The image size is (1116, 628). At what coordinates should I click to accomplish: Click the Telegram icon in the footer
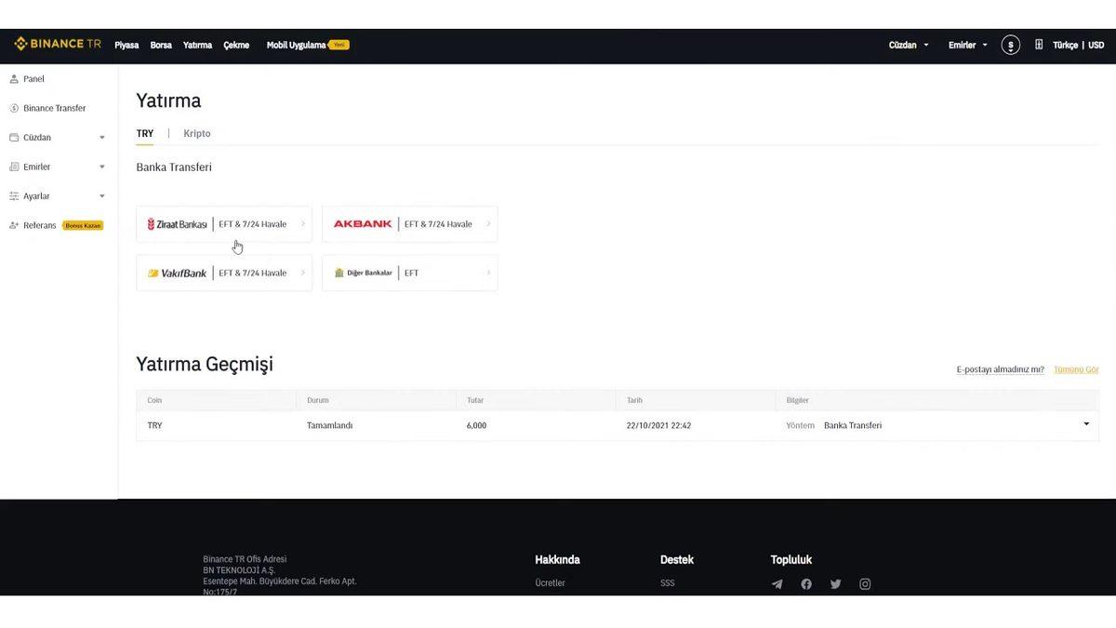[x=777, y=583]
